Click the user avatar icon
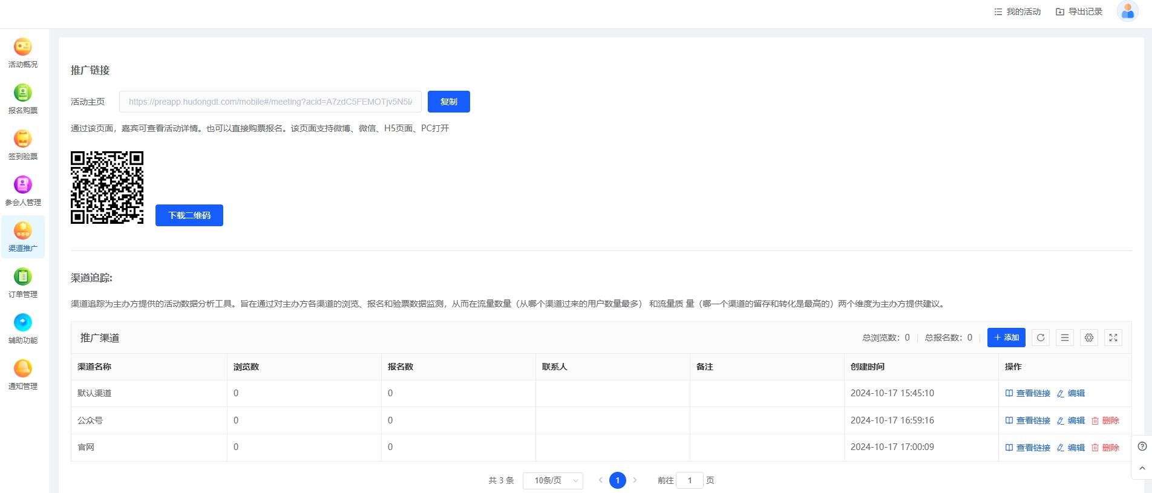This screenshot has height=493, width=1152. tap(1127, 11)
